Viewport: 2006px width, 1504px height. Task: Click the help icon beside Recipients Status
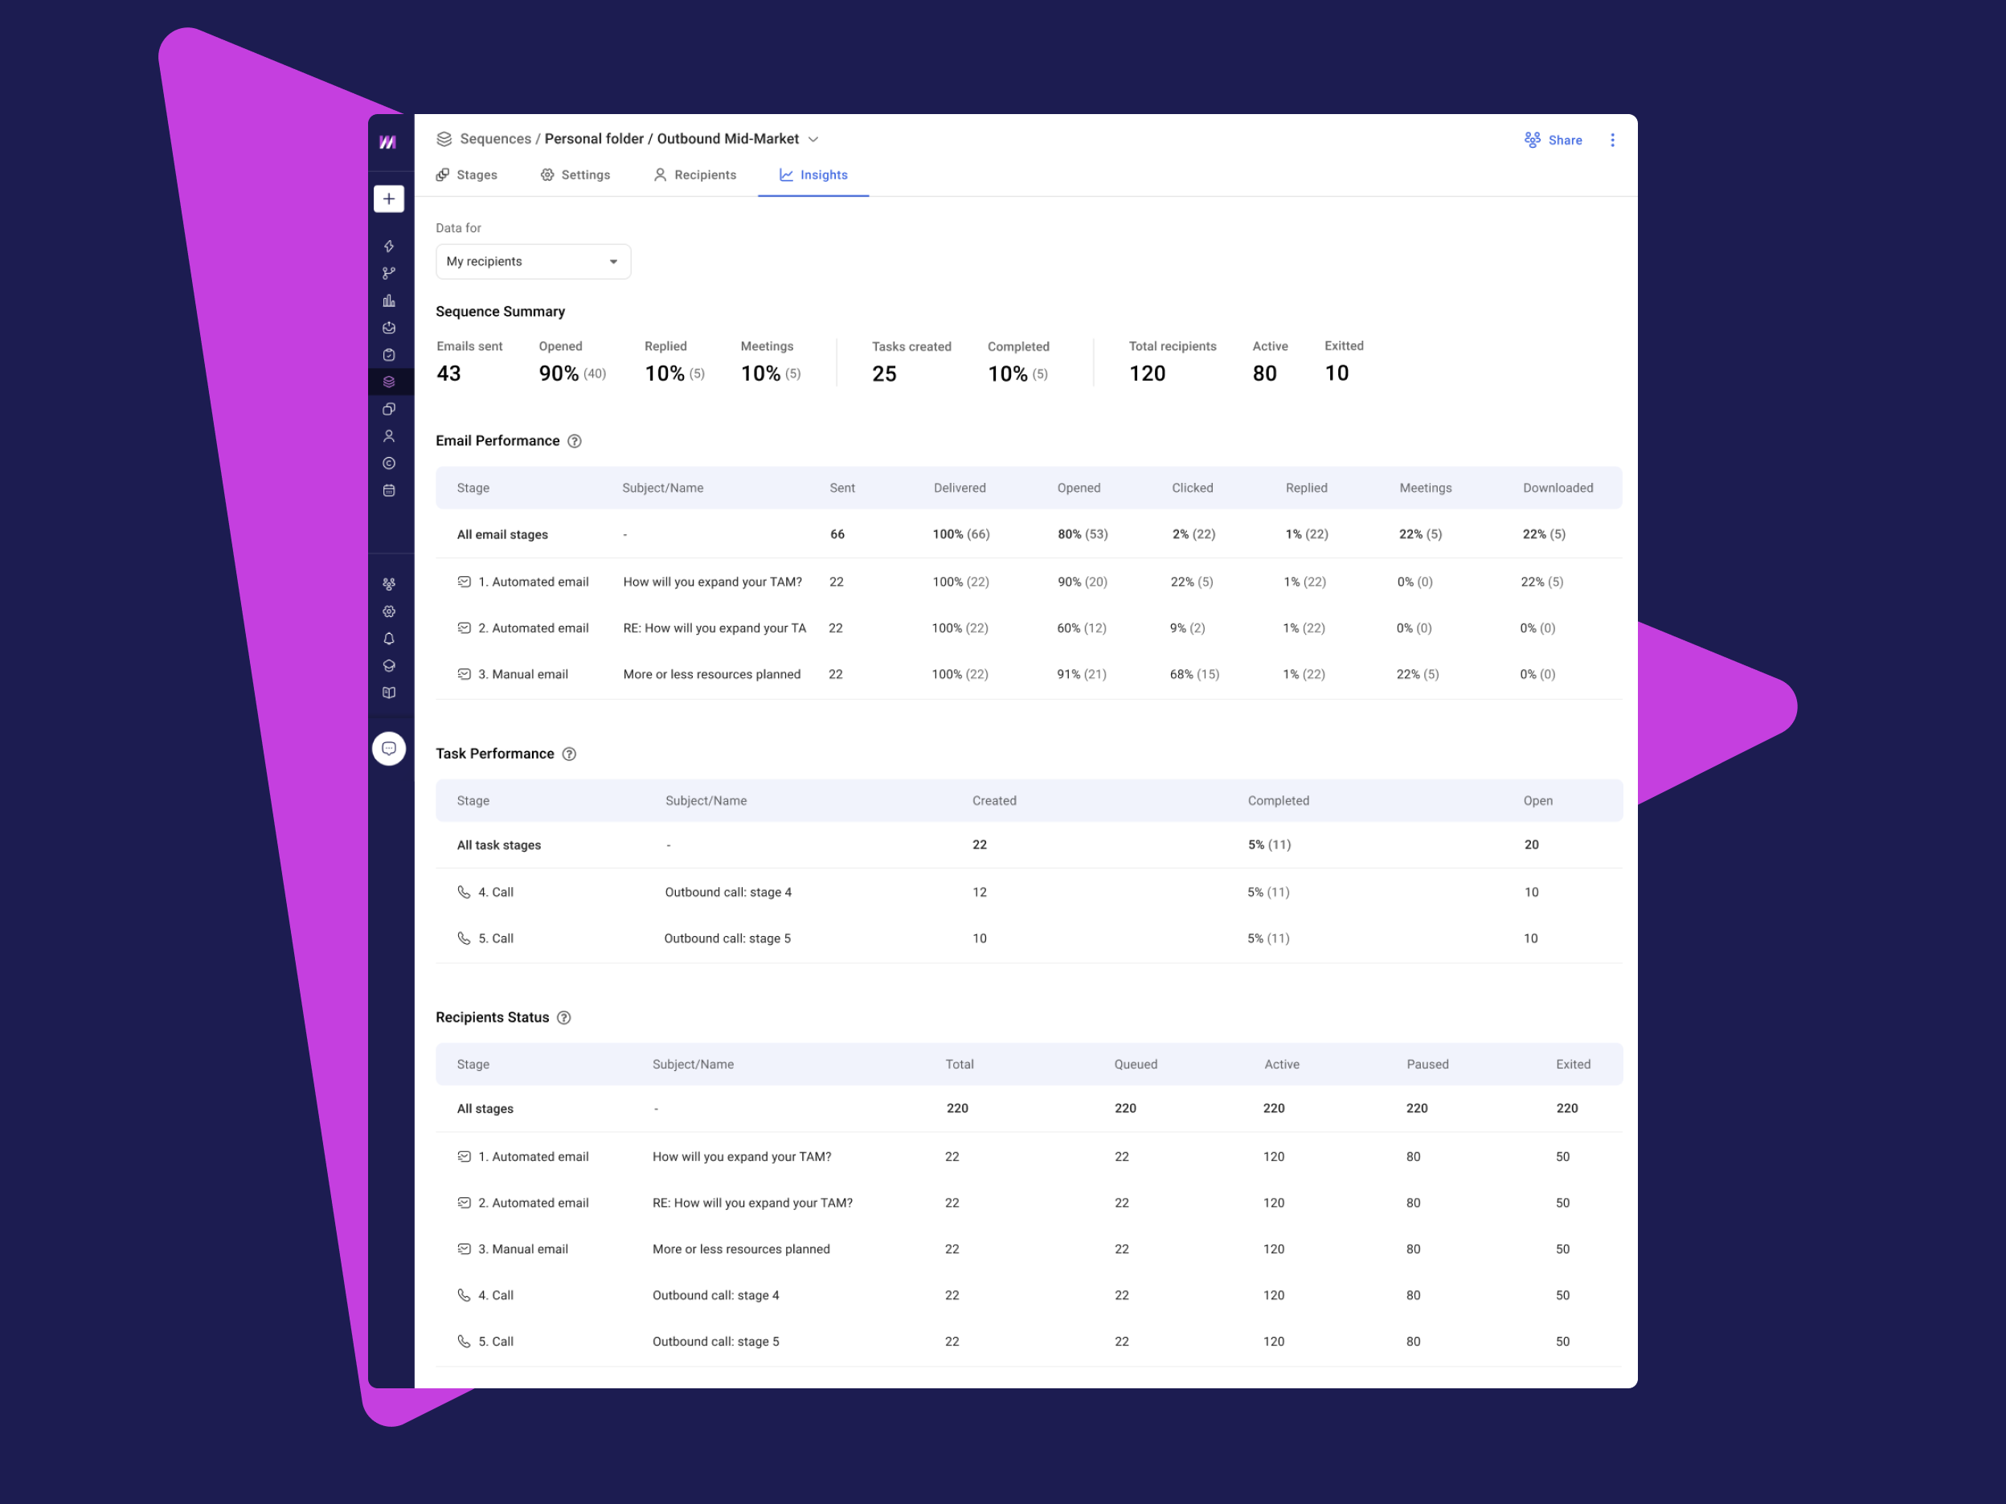point(563,1017)
